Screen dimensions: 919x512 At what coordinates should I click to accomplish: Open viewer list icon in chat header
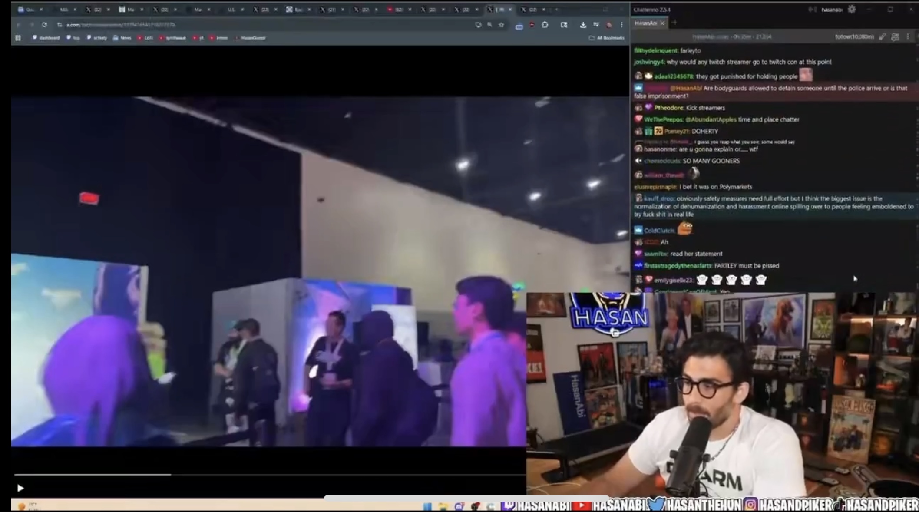pyautogui.click(x=895, y=37)
